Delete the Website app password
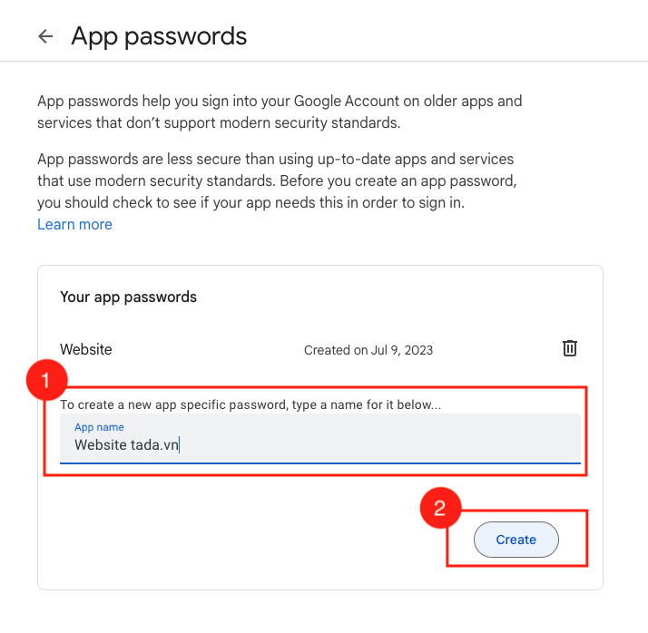 569,348
